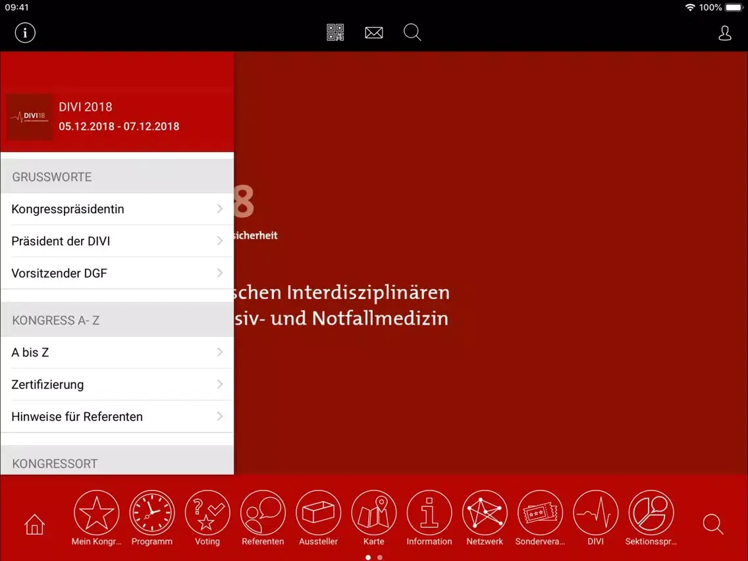Tap the search magnifier in top bar
748x561 pixels.
[x=412, y=32]
